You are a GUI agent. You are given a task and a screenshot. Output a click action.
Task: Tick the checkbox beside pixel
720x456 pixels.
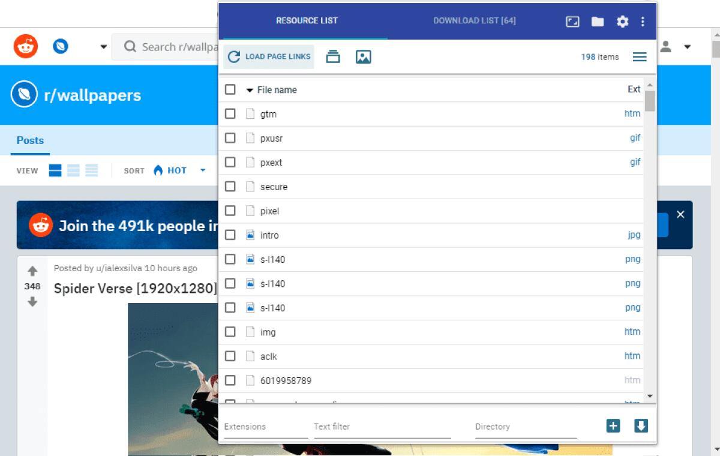(x=230, y=211)
